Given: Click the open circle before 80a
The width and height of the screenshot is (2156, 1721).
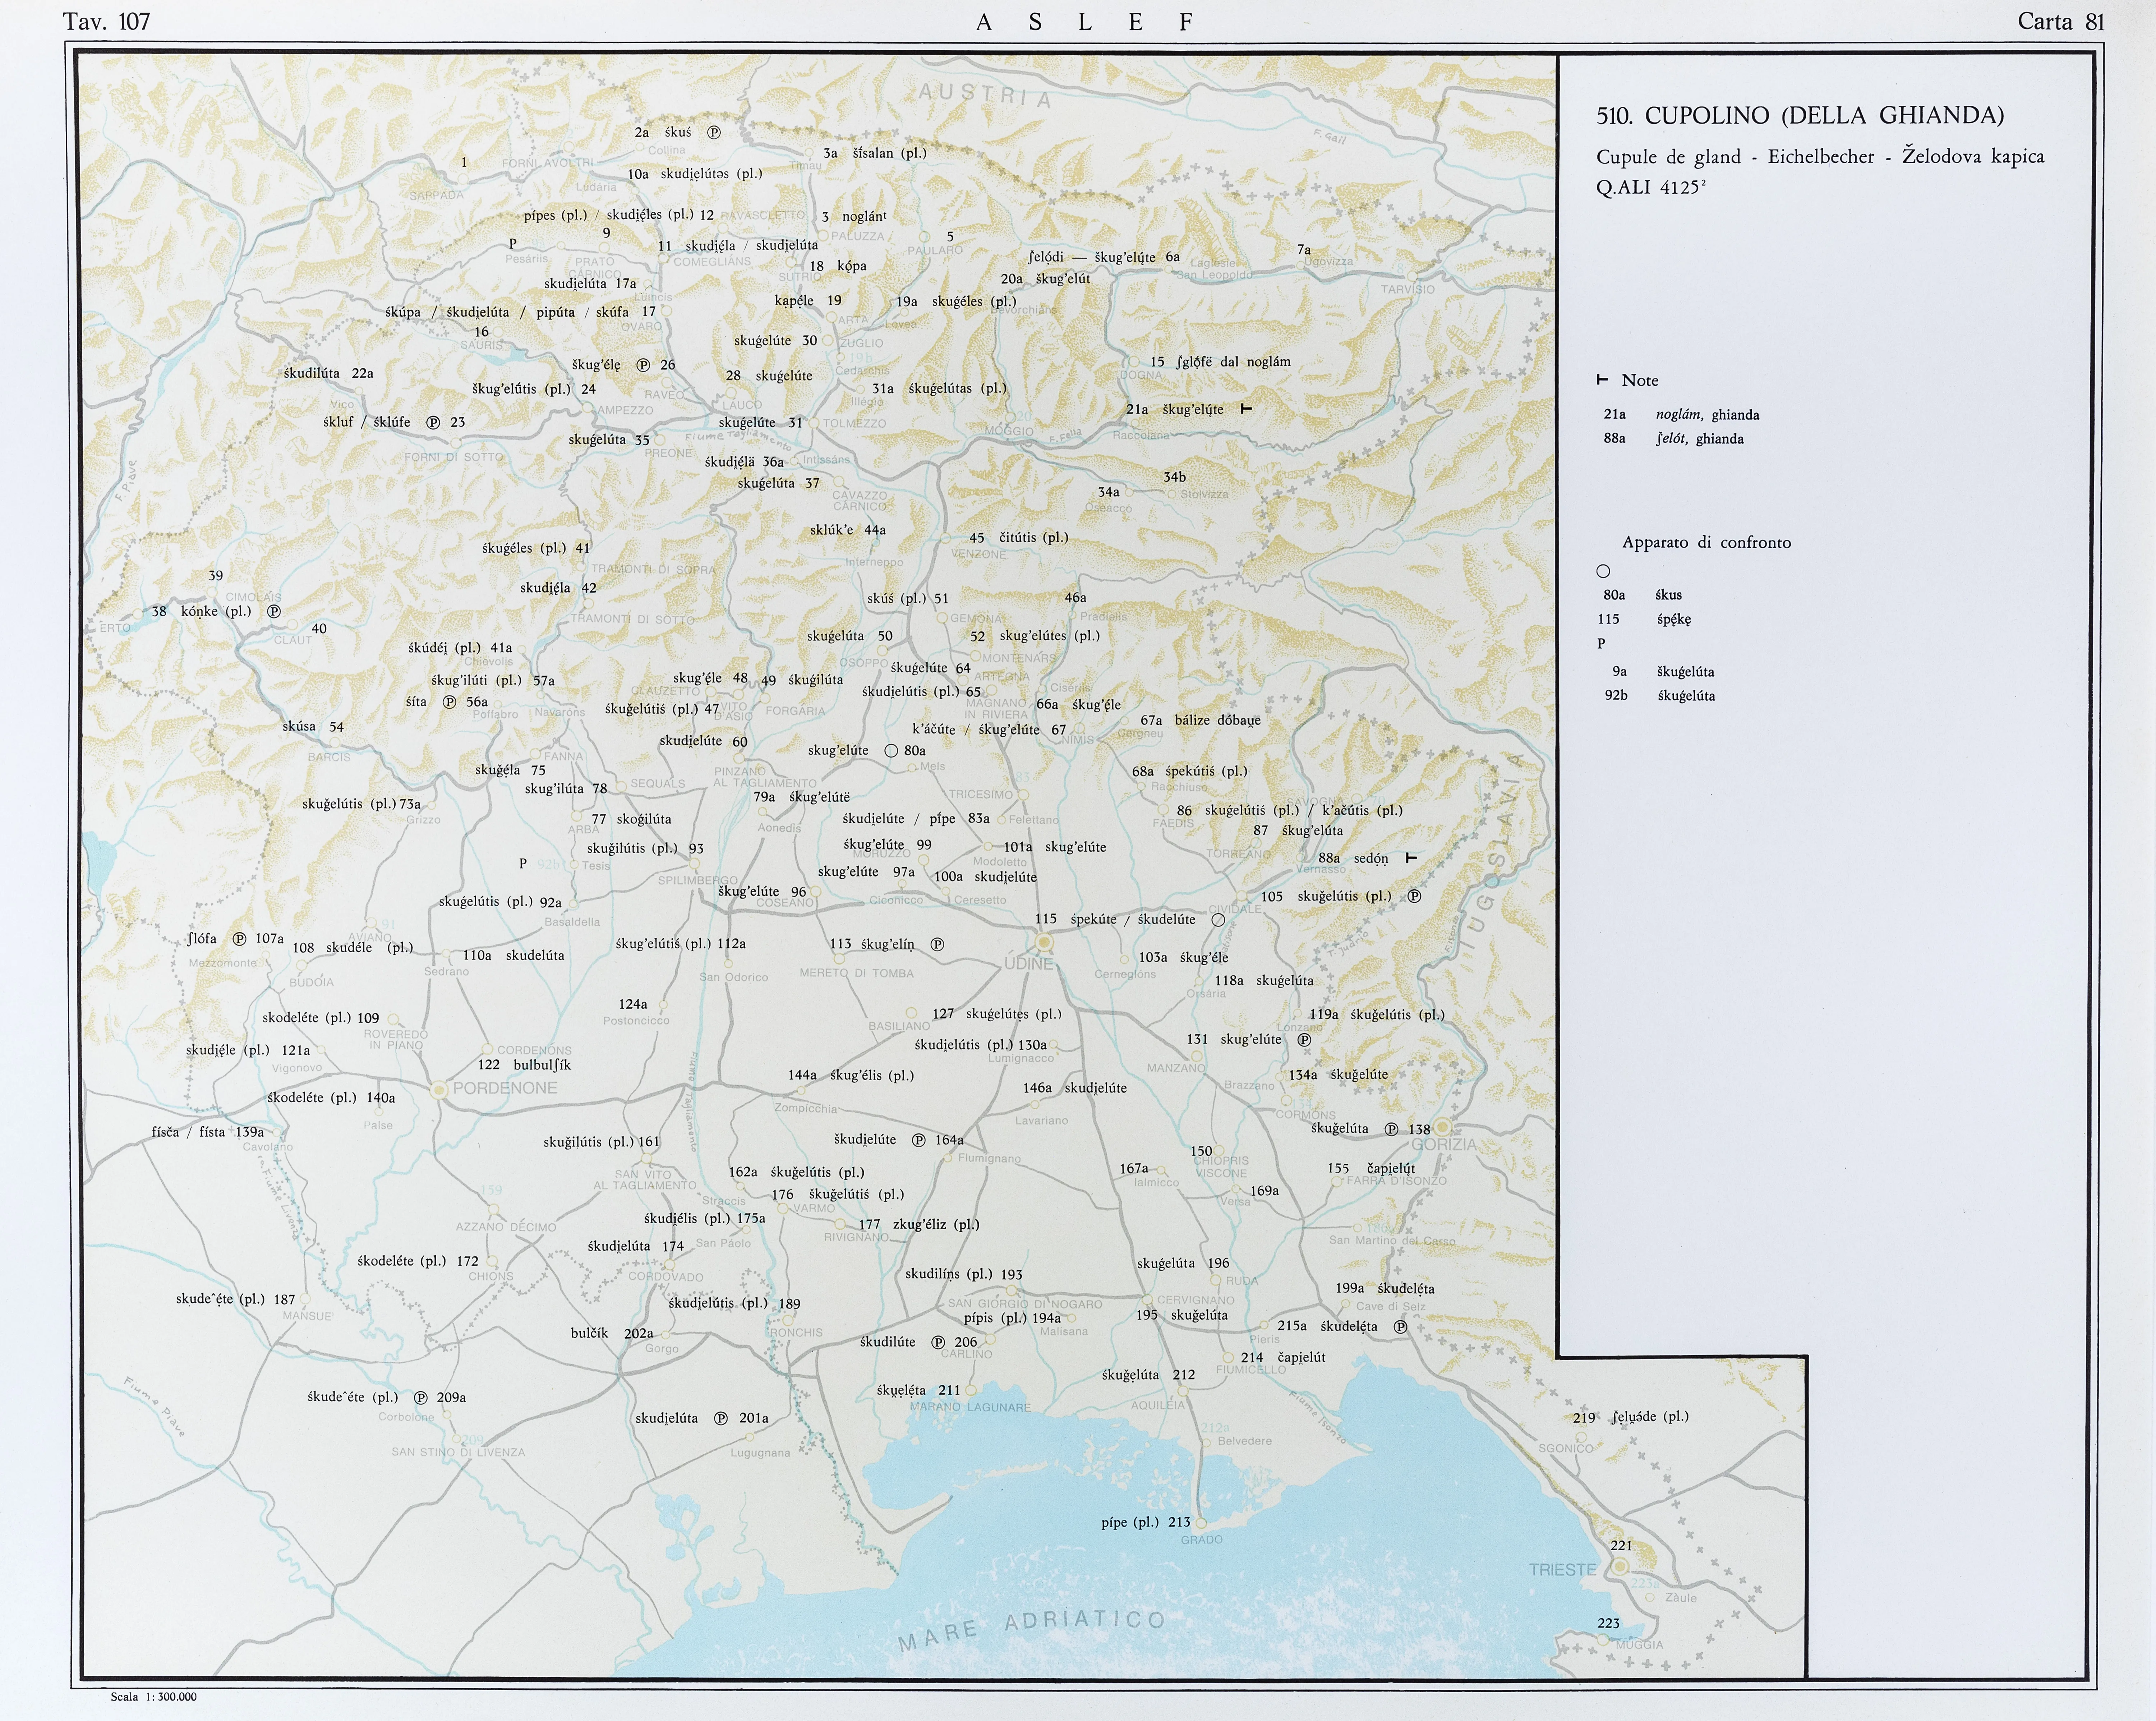Looking at the screenshot, I should [891, 751].
